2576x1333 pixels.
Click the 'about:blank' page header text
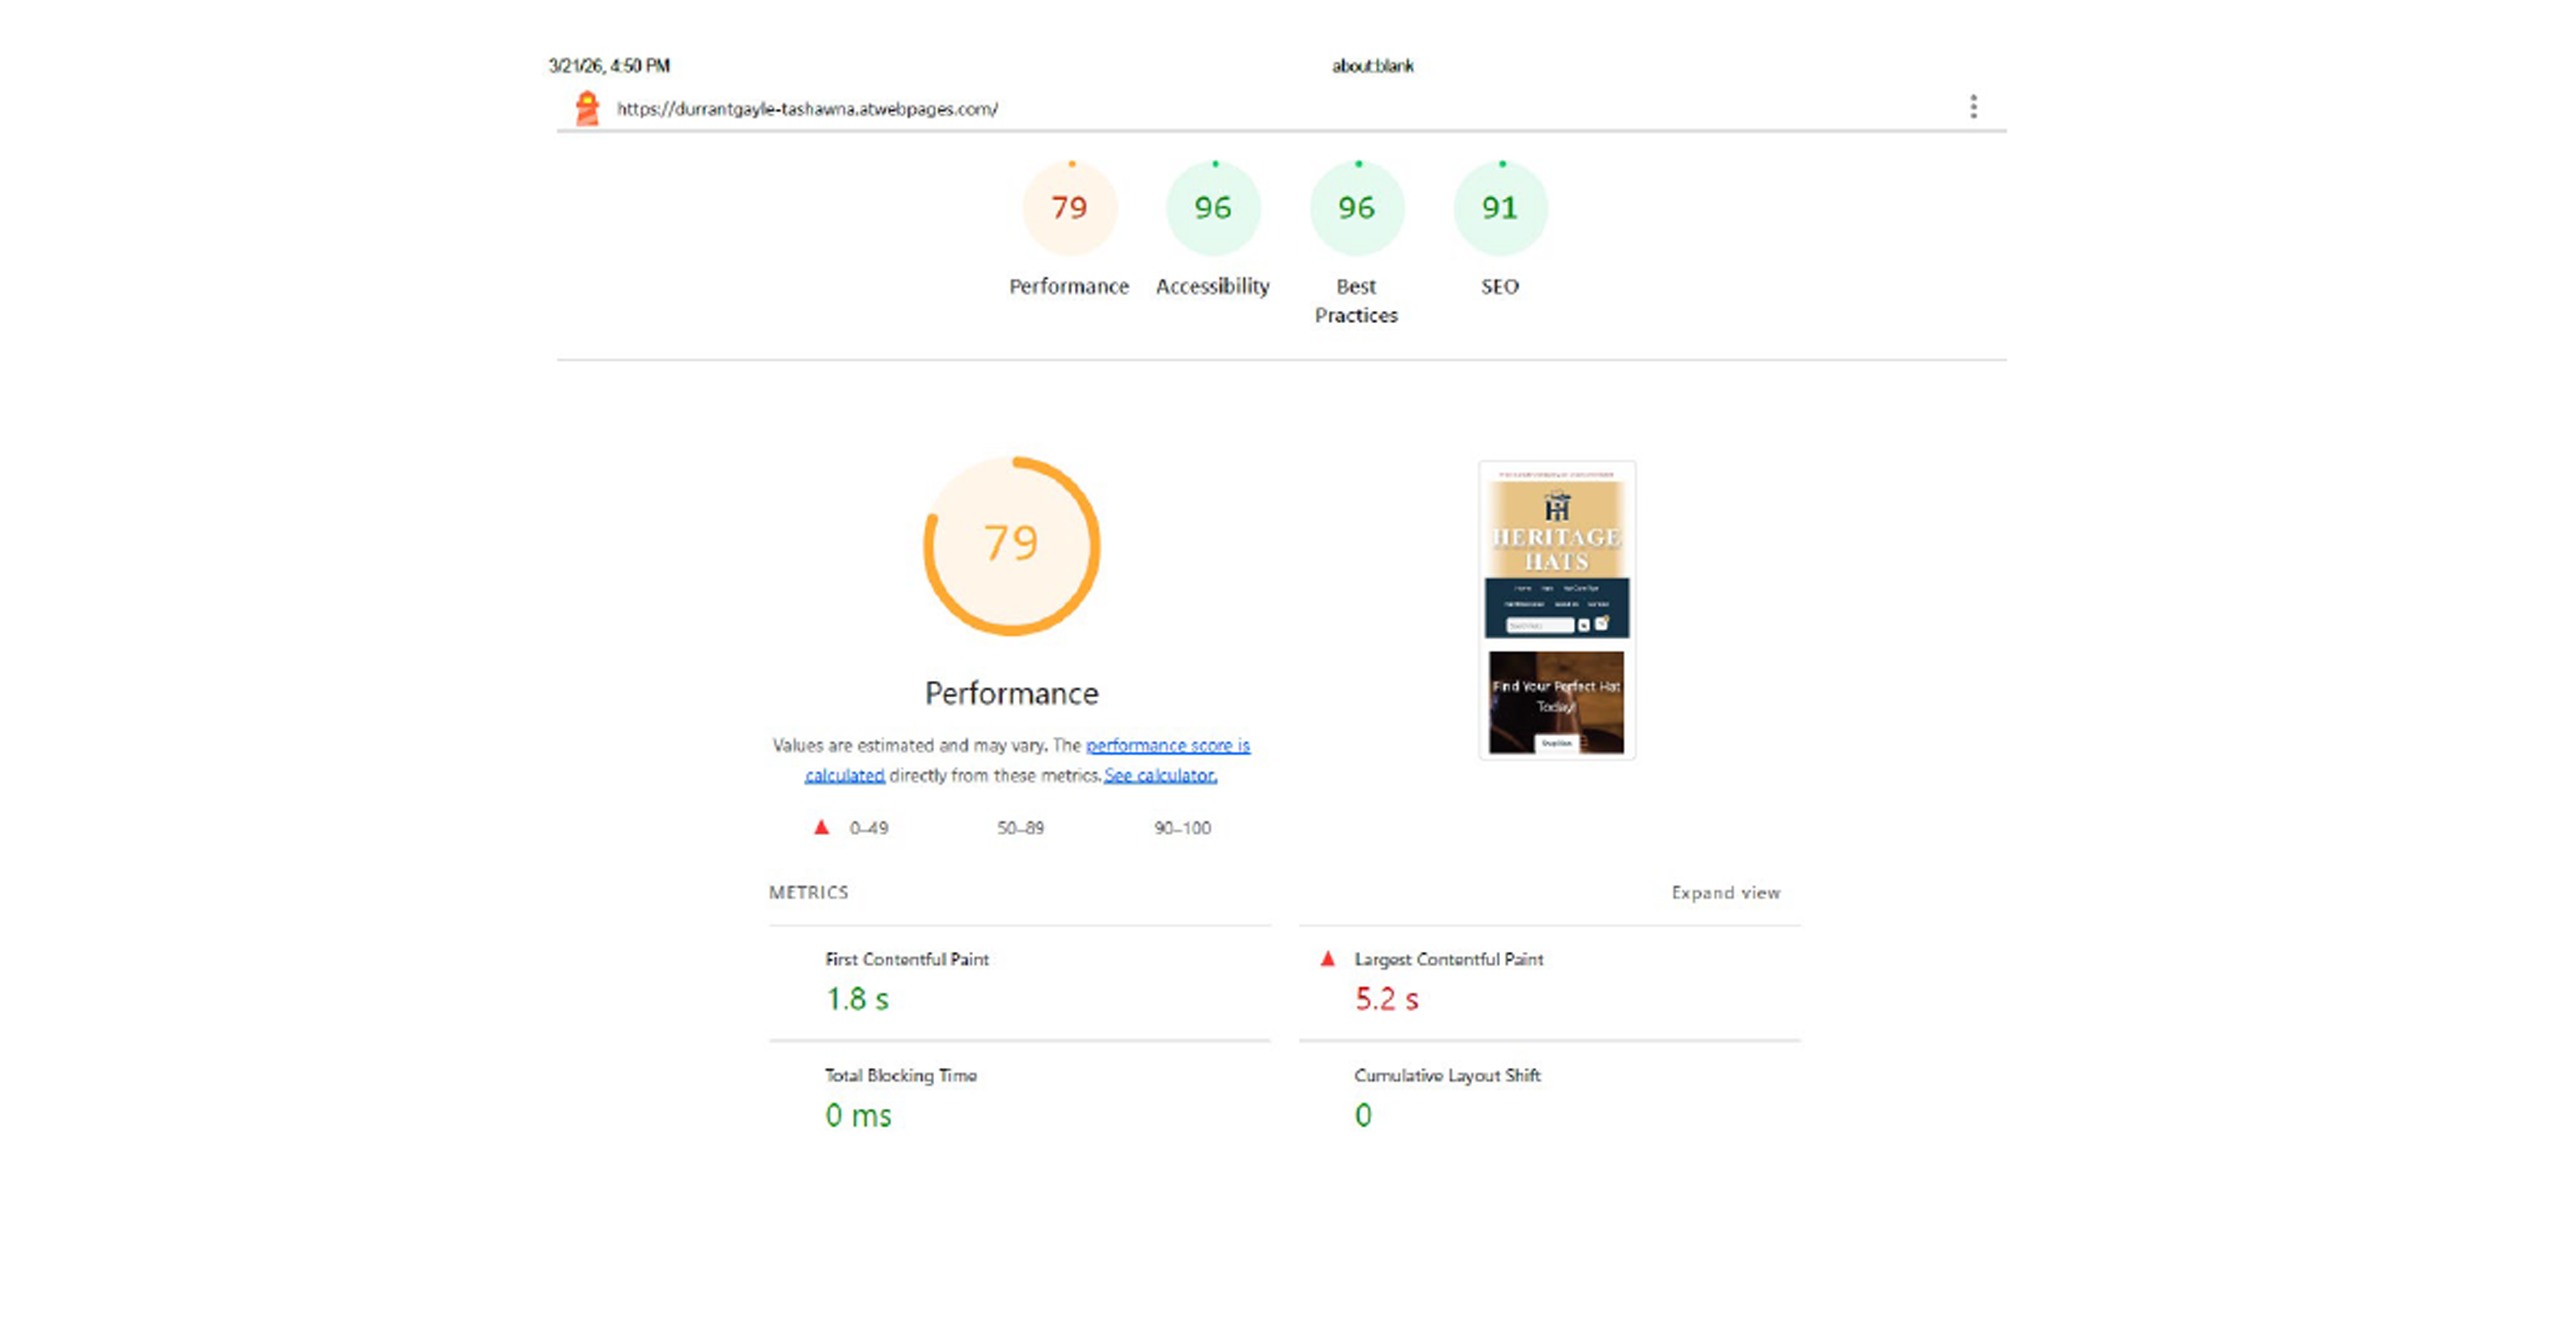(1372, 66)
